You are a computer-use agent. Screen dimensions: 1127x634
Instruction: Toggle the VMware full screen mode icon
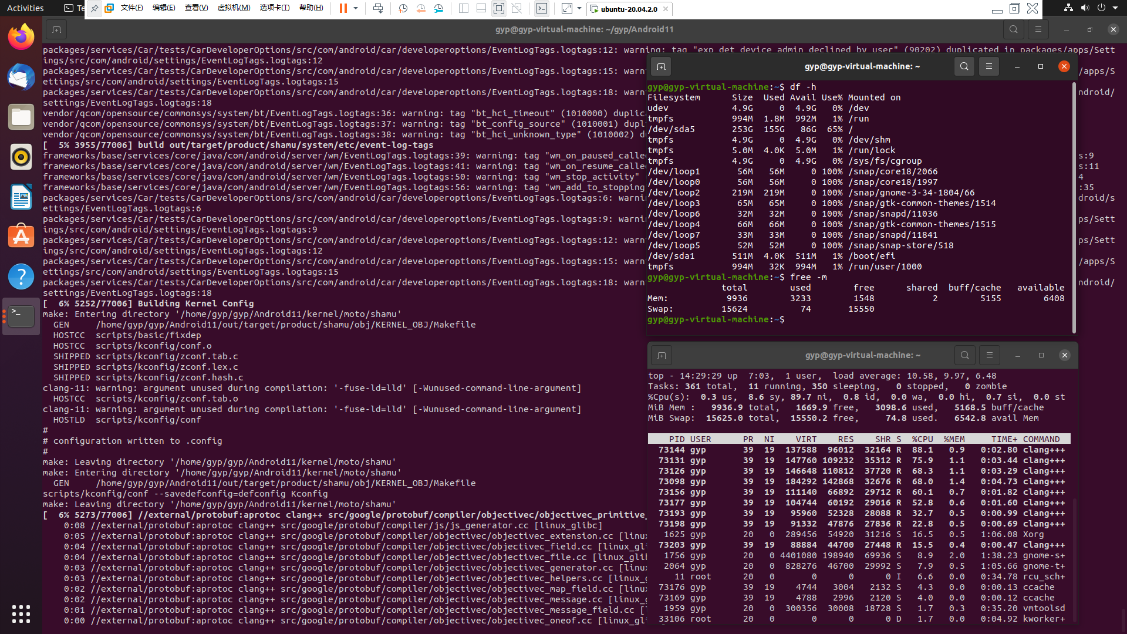click(x=498, y=8)
